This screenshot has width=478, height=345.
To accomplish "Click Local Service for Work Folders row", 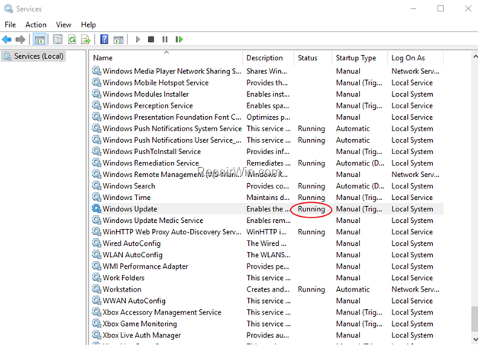I will click(412, 278).
